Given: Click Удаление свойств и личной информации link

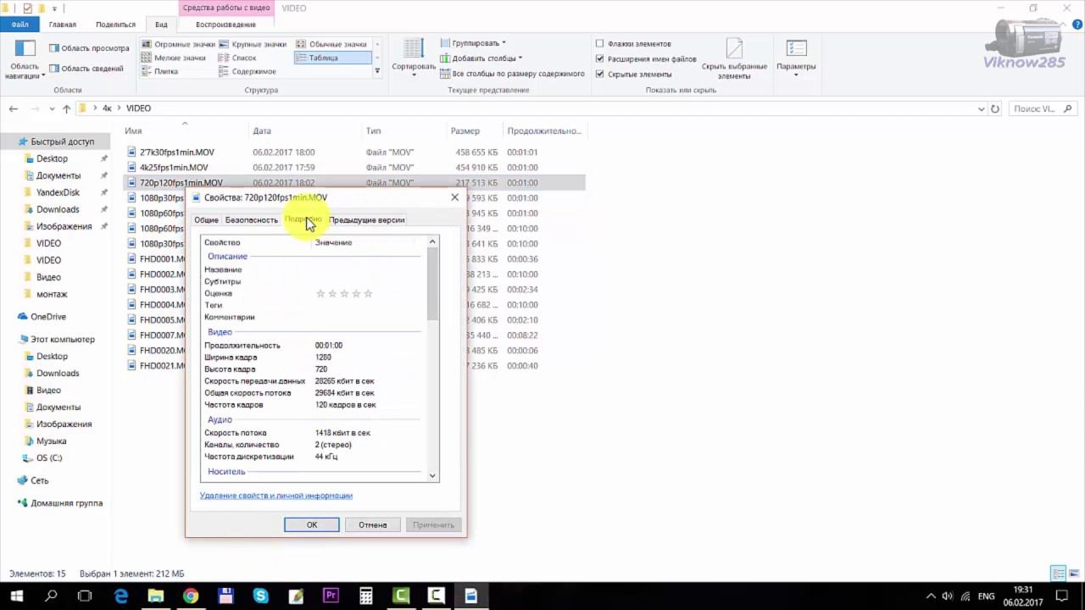Looking at the screenshot, I should (276, 496).
